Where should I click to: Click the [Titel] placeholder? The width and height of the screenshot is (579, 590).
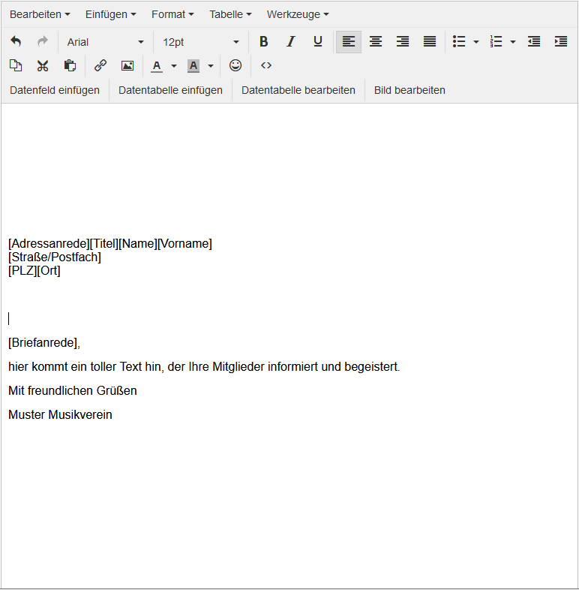click(103, 243)
